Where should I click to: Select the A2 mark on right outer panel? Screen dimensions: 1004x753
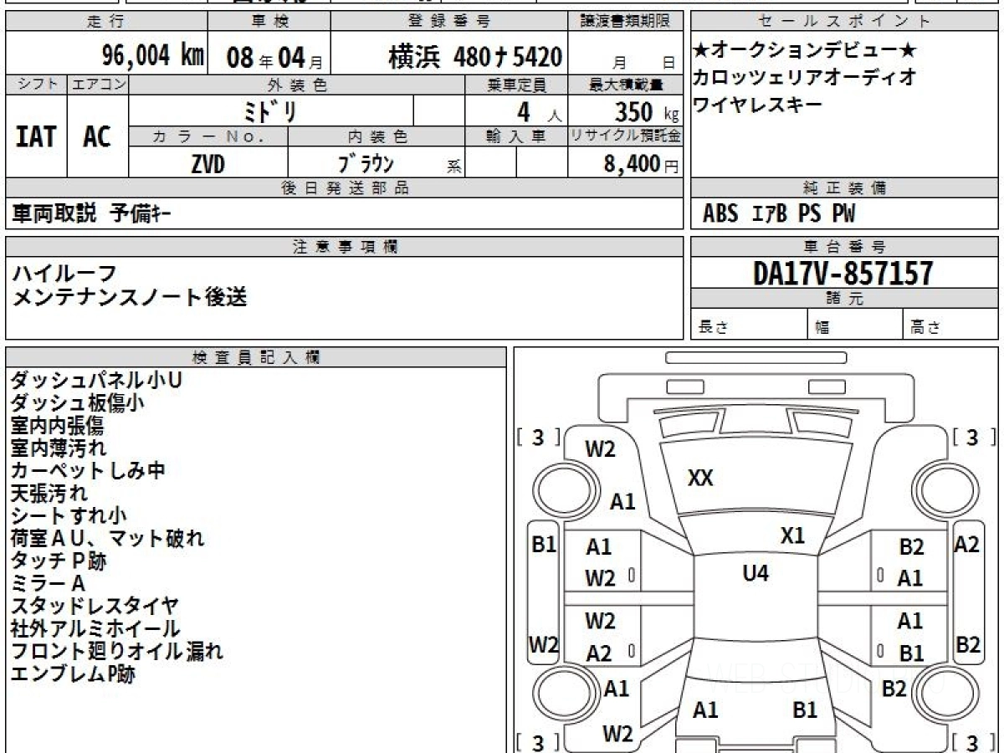point(967,545)
